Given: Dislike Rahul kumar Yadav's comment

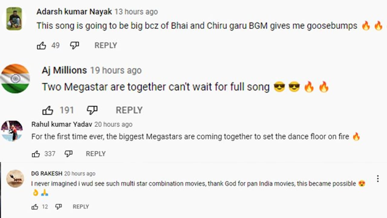Looking at the screenshot, I should coord(69,154).
